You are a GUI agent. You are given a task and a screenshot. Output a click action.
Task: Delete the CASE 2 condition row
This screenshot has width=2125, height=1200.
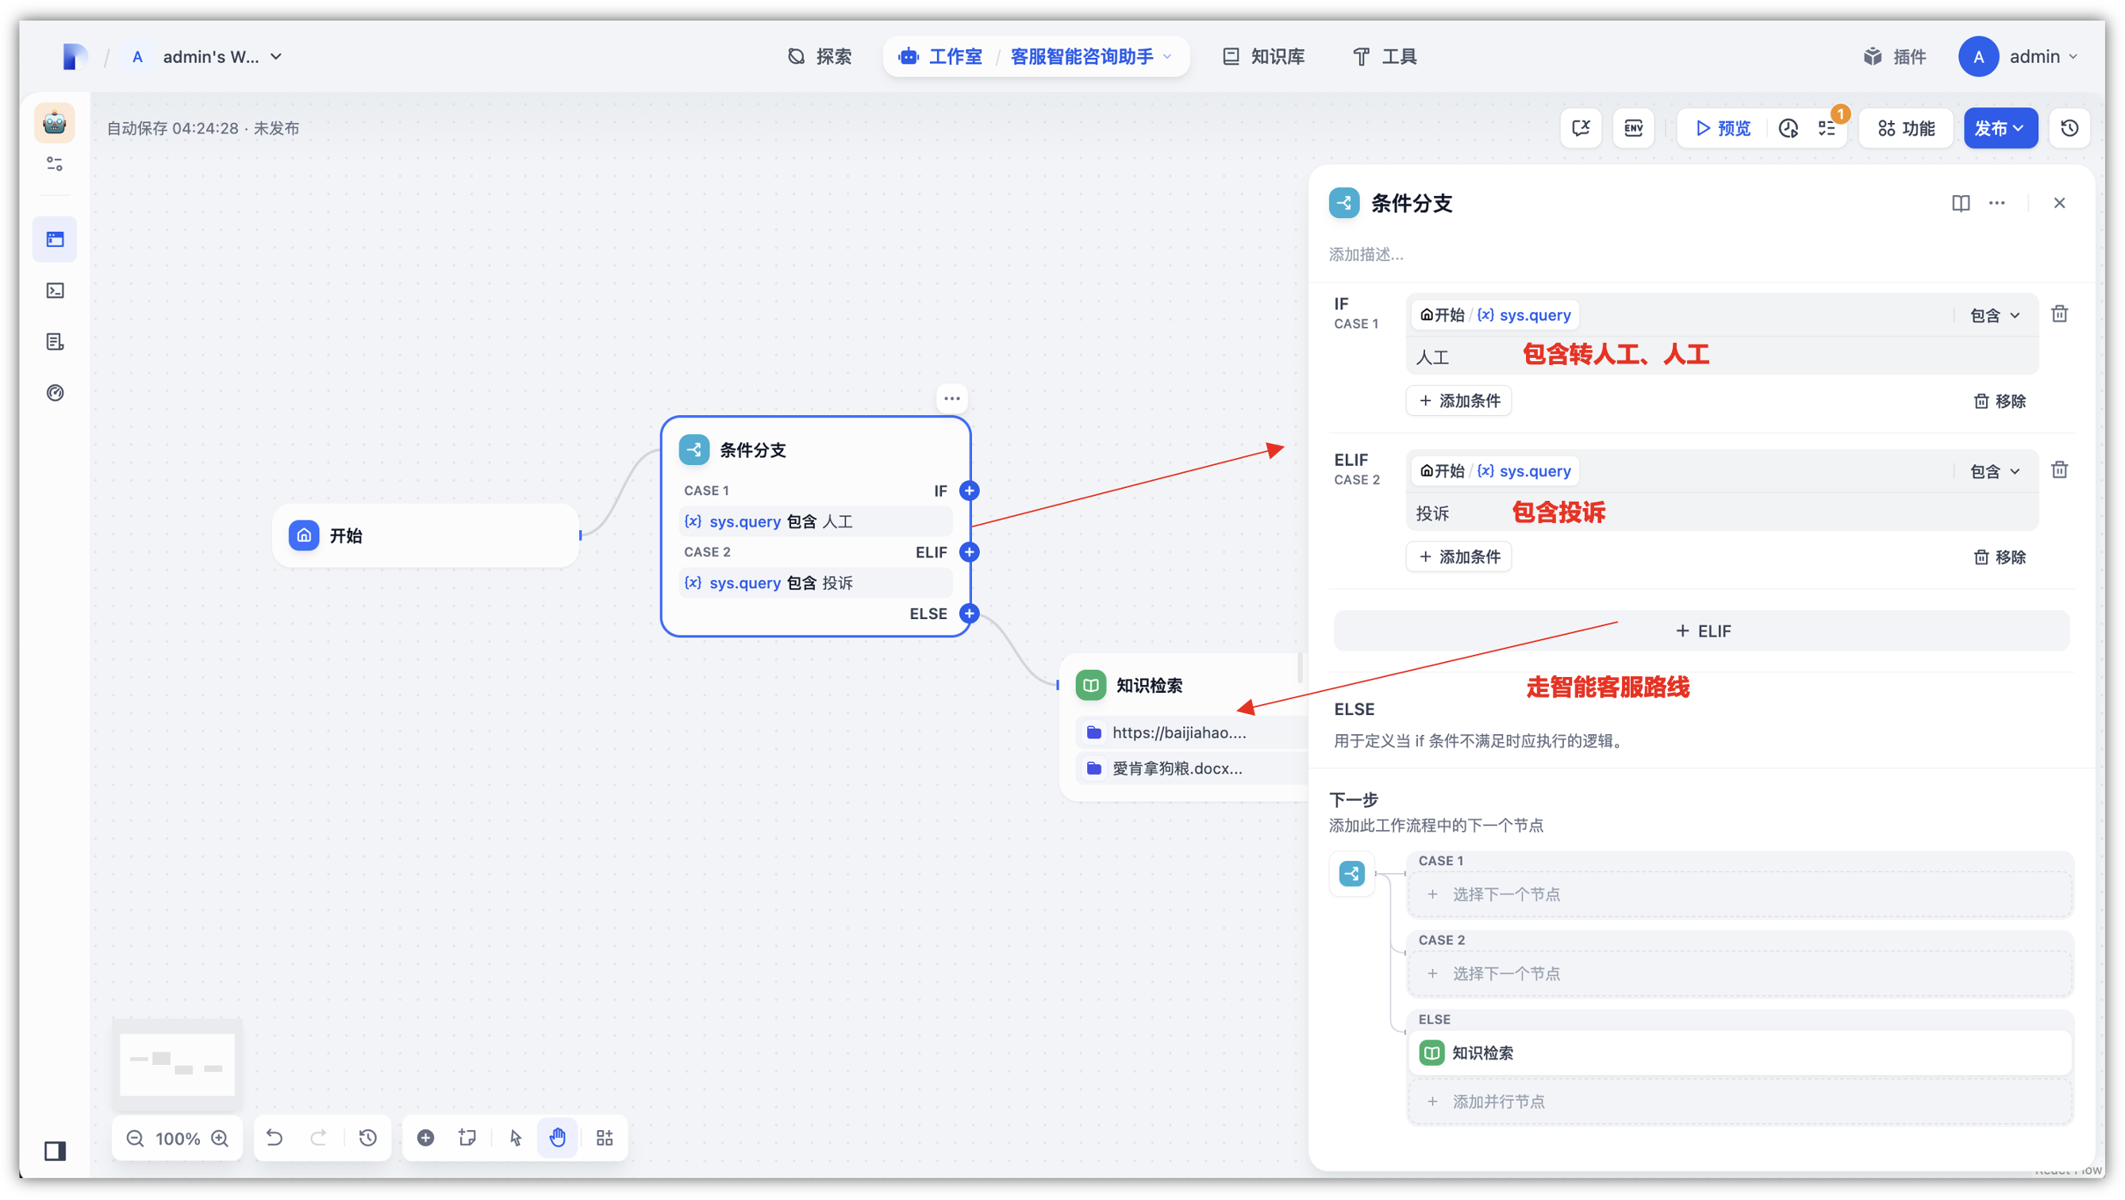point(2059,470)
